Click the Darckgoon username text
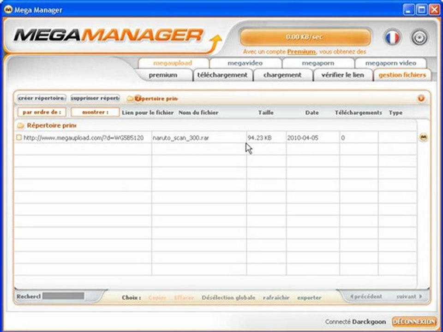443x332 pixels. [369, 322]
